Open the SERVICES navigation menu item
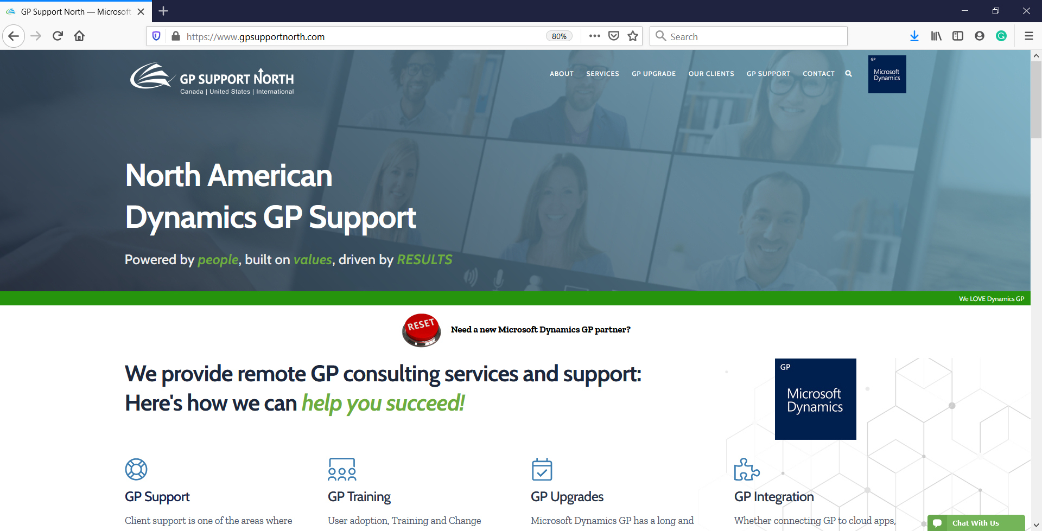This screenshot has height=531, width=1042. [602, 74]
